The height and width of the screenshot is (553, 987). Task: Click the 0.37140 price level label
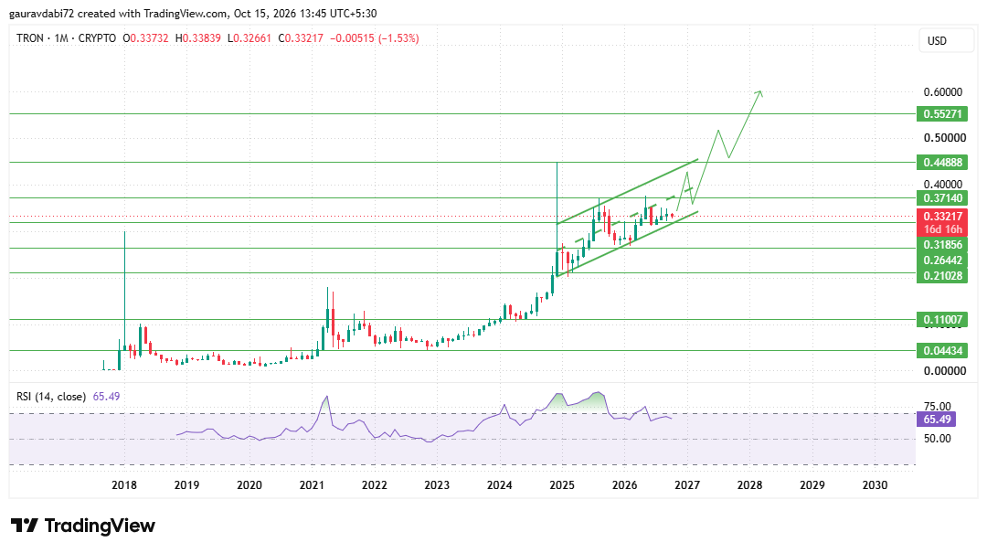[941, 198]
